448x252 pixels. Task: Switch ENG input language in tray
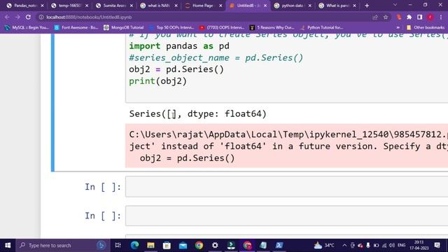[401, 245]
